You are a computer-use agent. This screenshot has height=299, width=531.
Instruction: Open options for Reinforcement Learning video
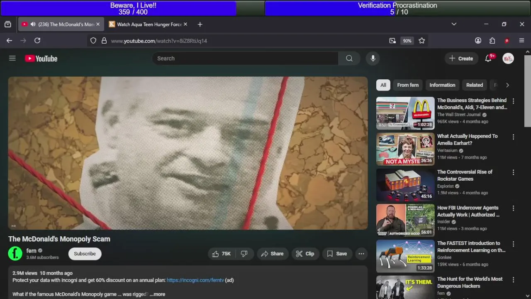pos(513,244)
